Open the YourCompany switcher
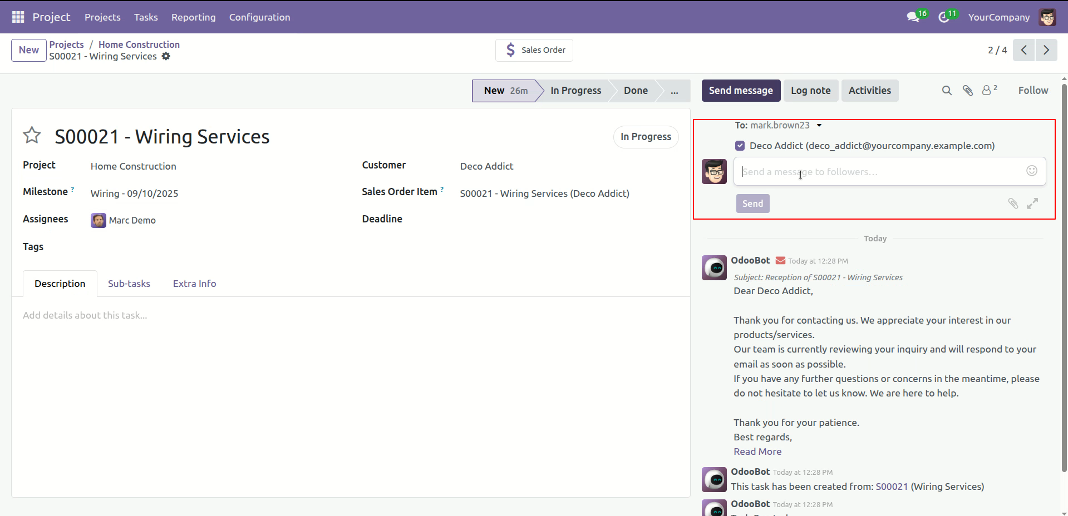This screenshot has width=1068, height=516. [x=998, y=17]
